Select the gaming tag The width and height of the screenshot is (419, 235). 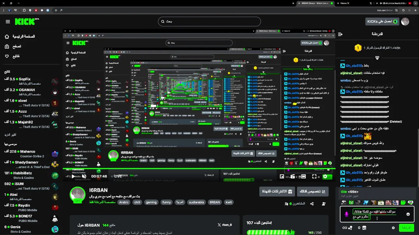[151, 202]
